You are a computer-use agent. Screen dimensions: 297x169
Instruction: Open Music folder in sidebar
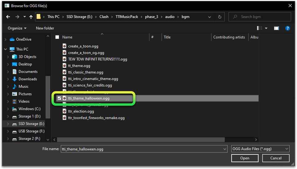pyautogui.click(x=24, y=87)
